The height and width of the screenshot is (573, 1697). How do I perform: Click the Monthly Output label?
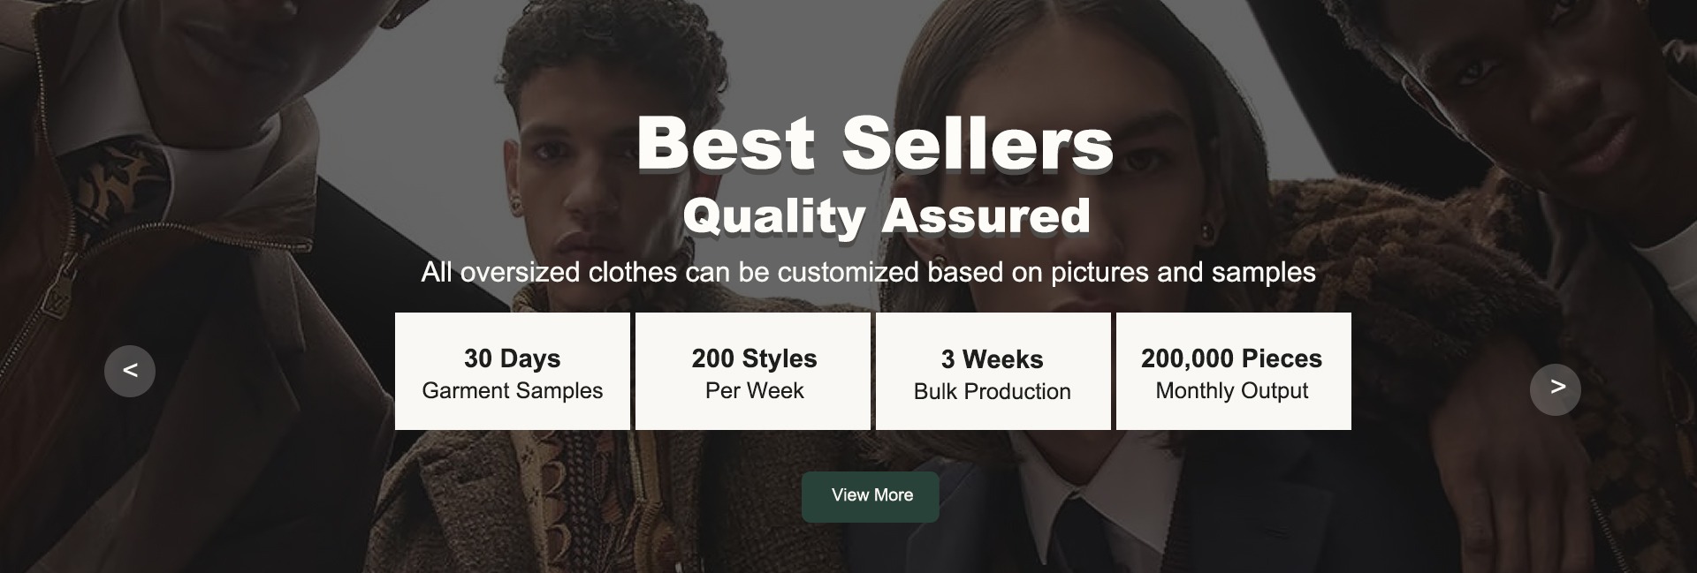point(1232,390)
